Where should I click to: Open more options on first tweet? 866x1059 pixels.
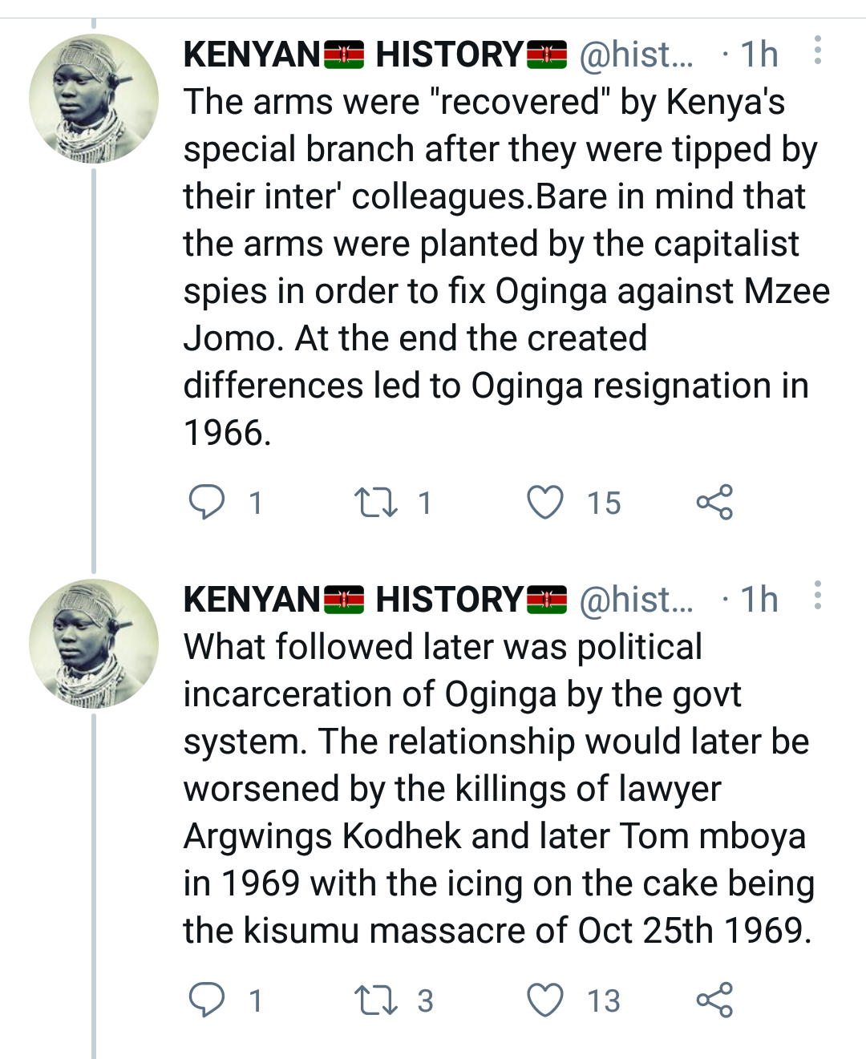point(817,51)
